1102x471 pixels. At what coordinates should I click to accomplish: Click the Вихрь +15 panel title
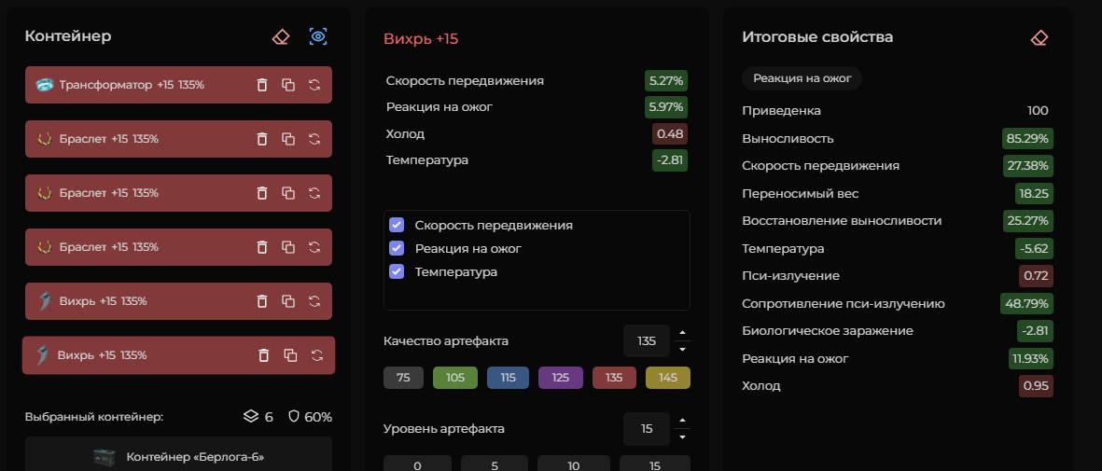click(421, 38)
